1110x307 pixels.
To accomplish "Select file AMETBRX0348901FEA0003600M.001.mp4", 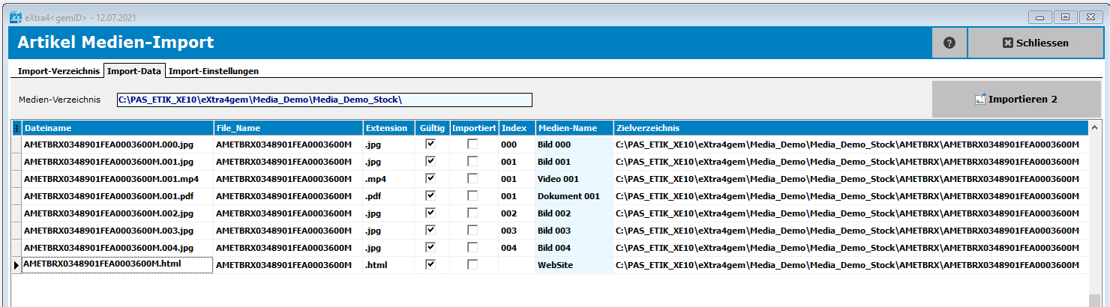I will tap(118, 178).
